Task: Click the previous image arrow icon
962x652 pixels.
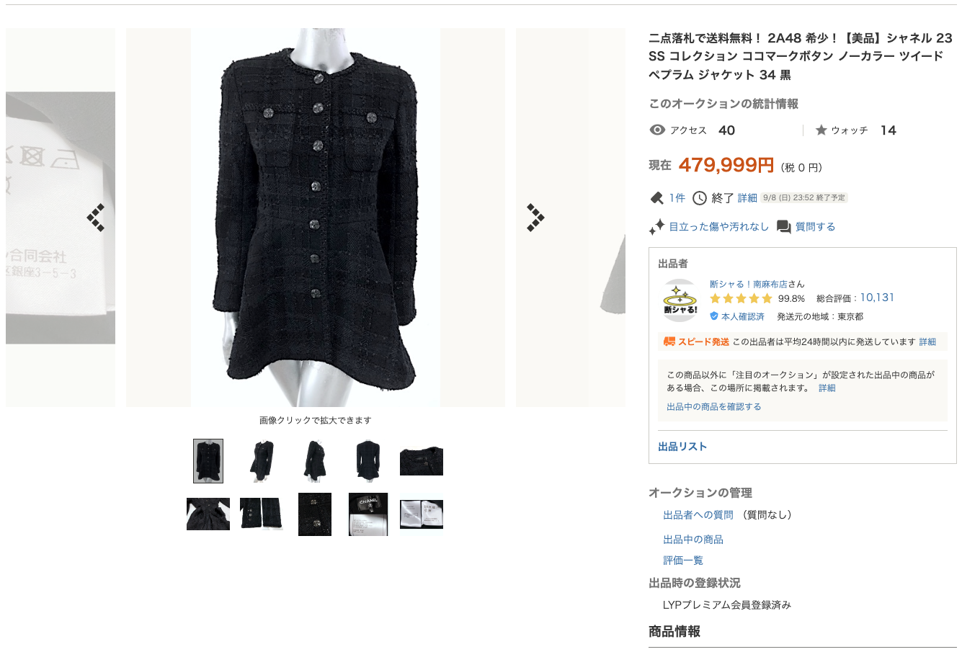Action: (96, 218)
